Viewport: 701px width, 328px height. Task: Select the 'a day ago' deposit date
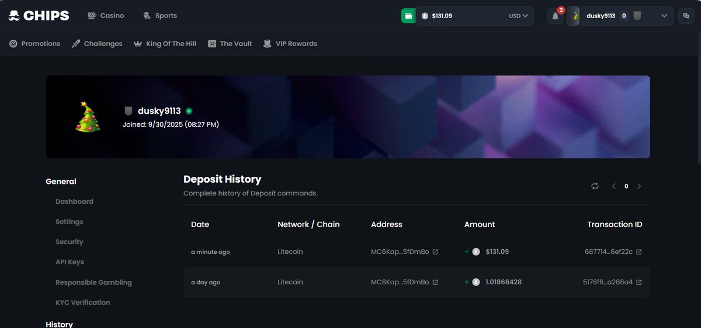206,282
